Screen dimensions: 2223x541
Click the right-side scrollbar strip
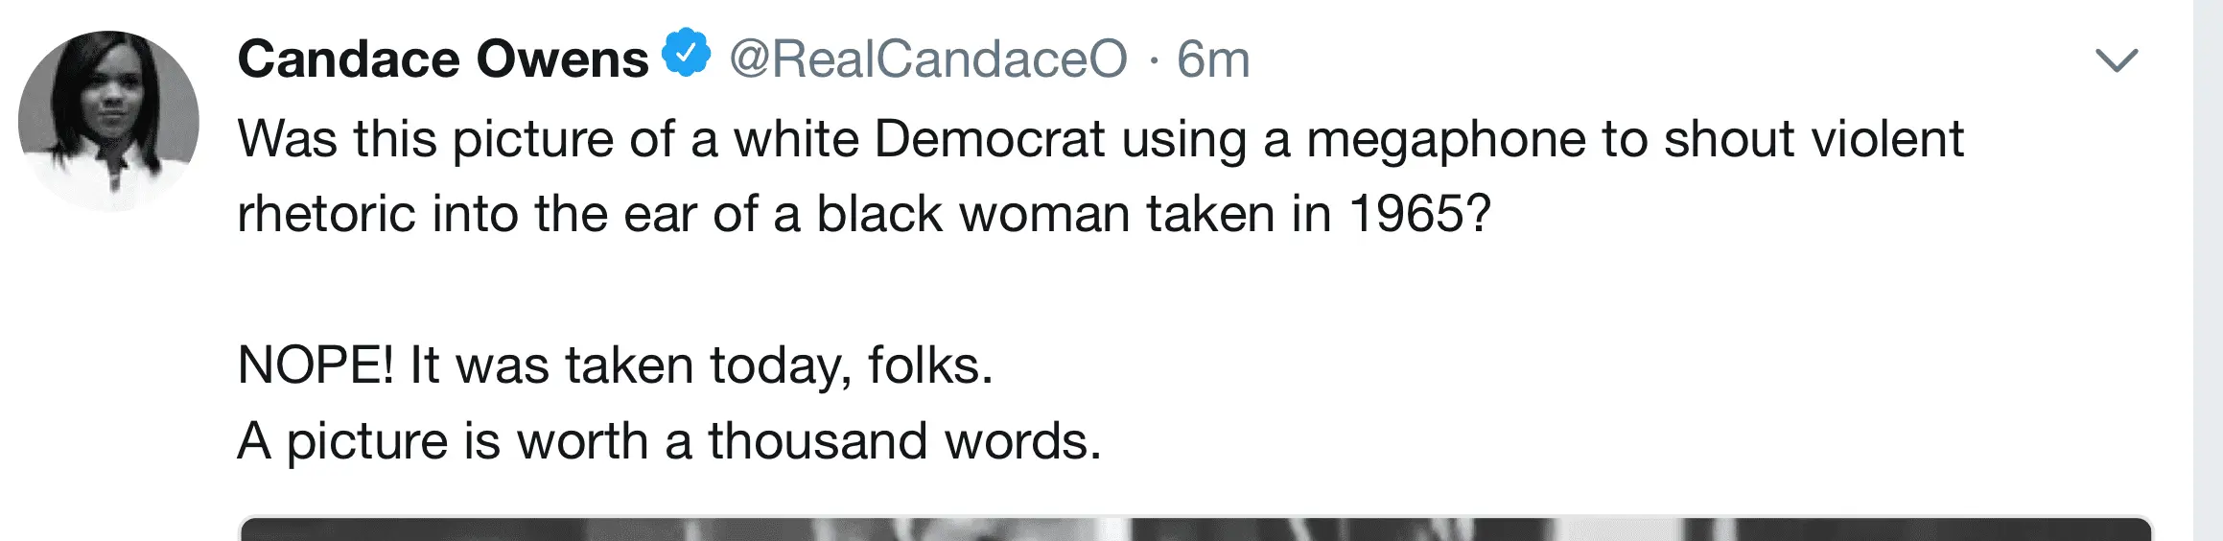[2207, 270]
